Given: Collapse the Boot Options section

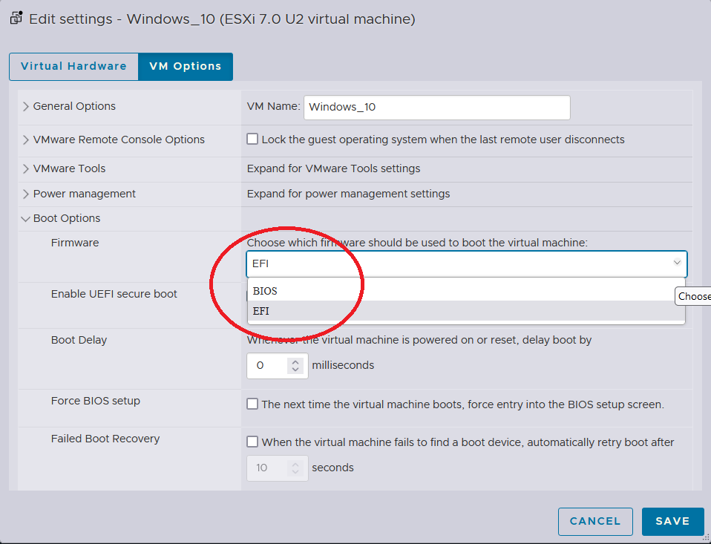Looking at the screenshot, I should click(x=25, y=218).
